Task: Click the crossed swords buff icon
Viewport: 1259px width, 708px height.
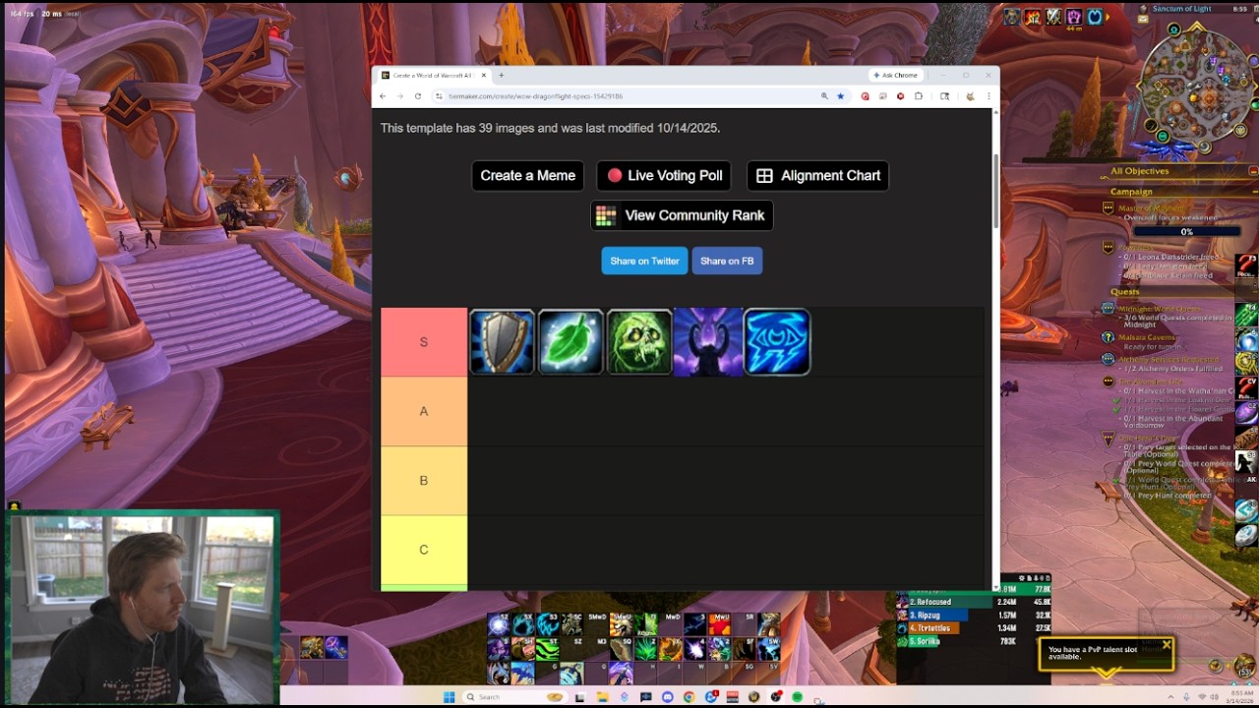Action: tap(1053, 17)
